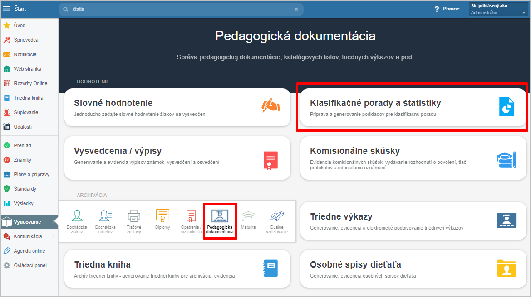Open the Dochádzka žiakov icon
Screen dimensions: 531x297
coord(77,216)
